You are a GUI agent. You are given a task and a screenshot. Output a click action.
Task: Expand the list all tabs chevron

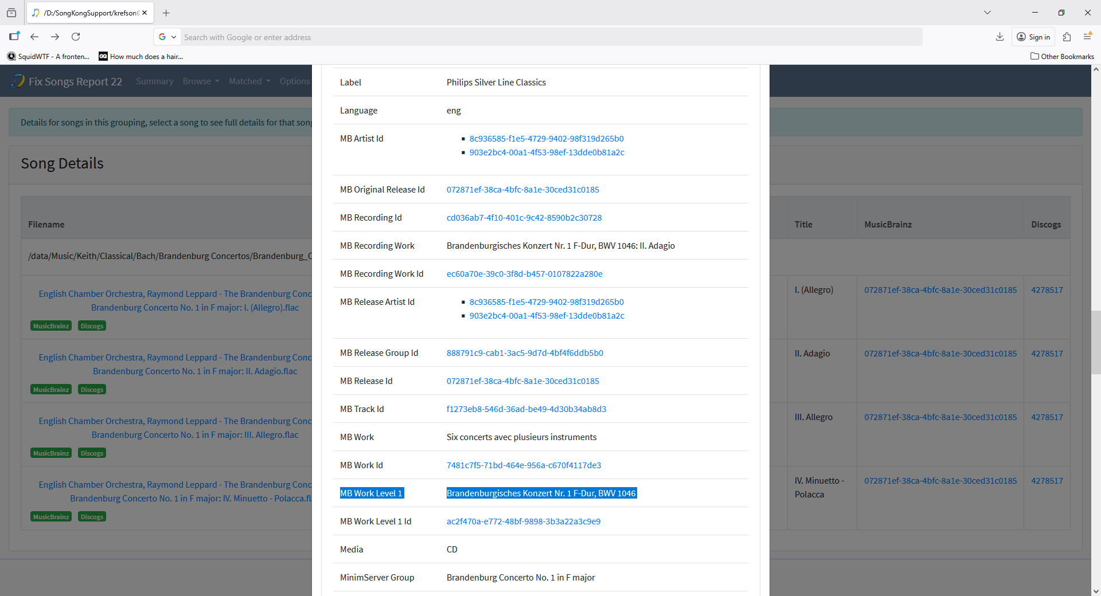[987, 13]
